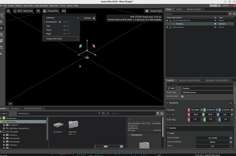Toggle the lock icon next to Camera submenu item
This screenshot has height=156, width=236.
[x=94, y=18]
